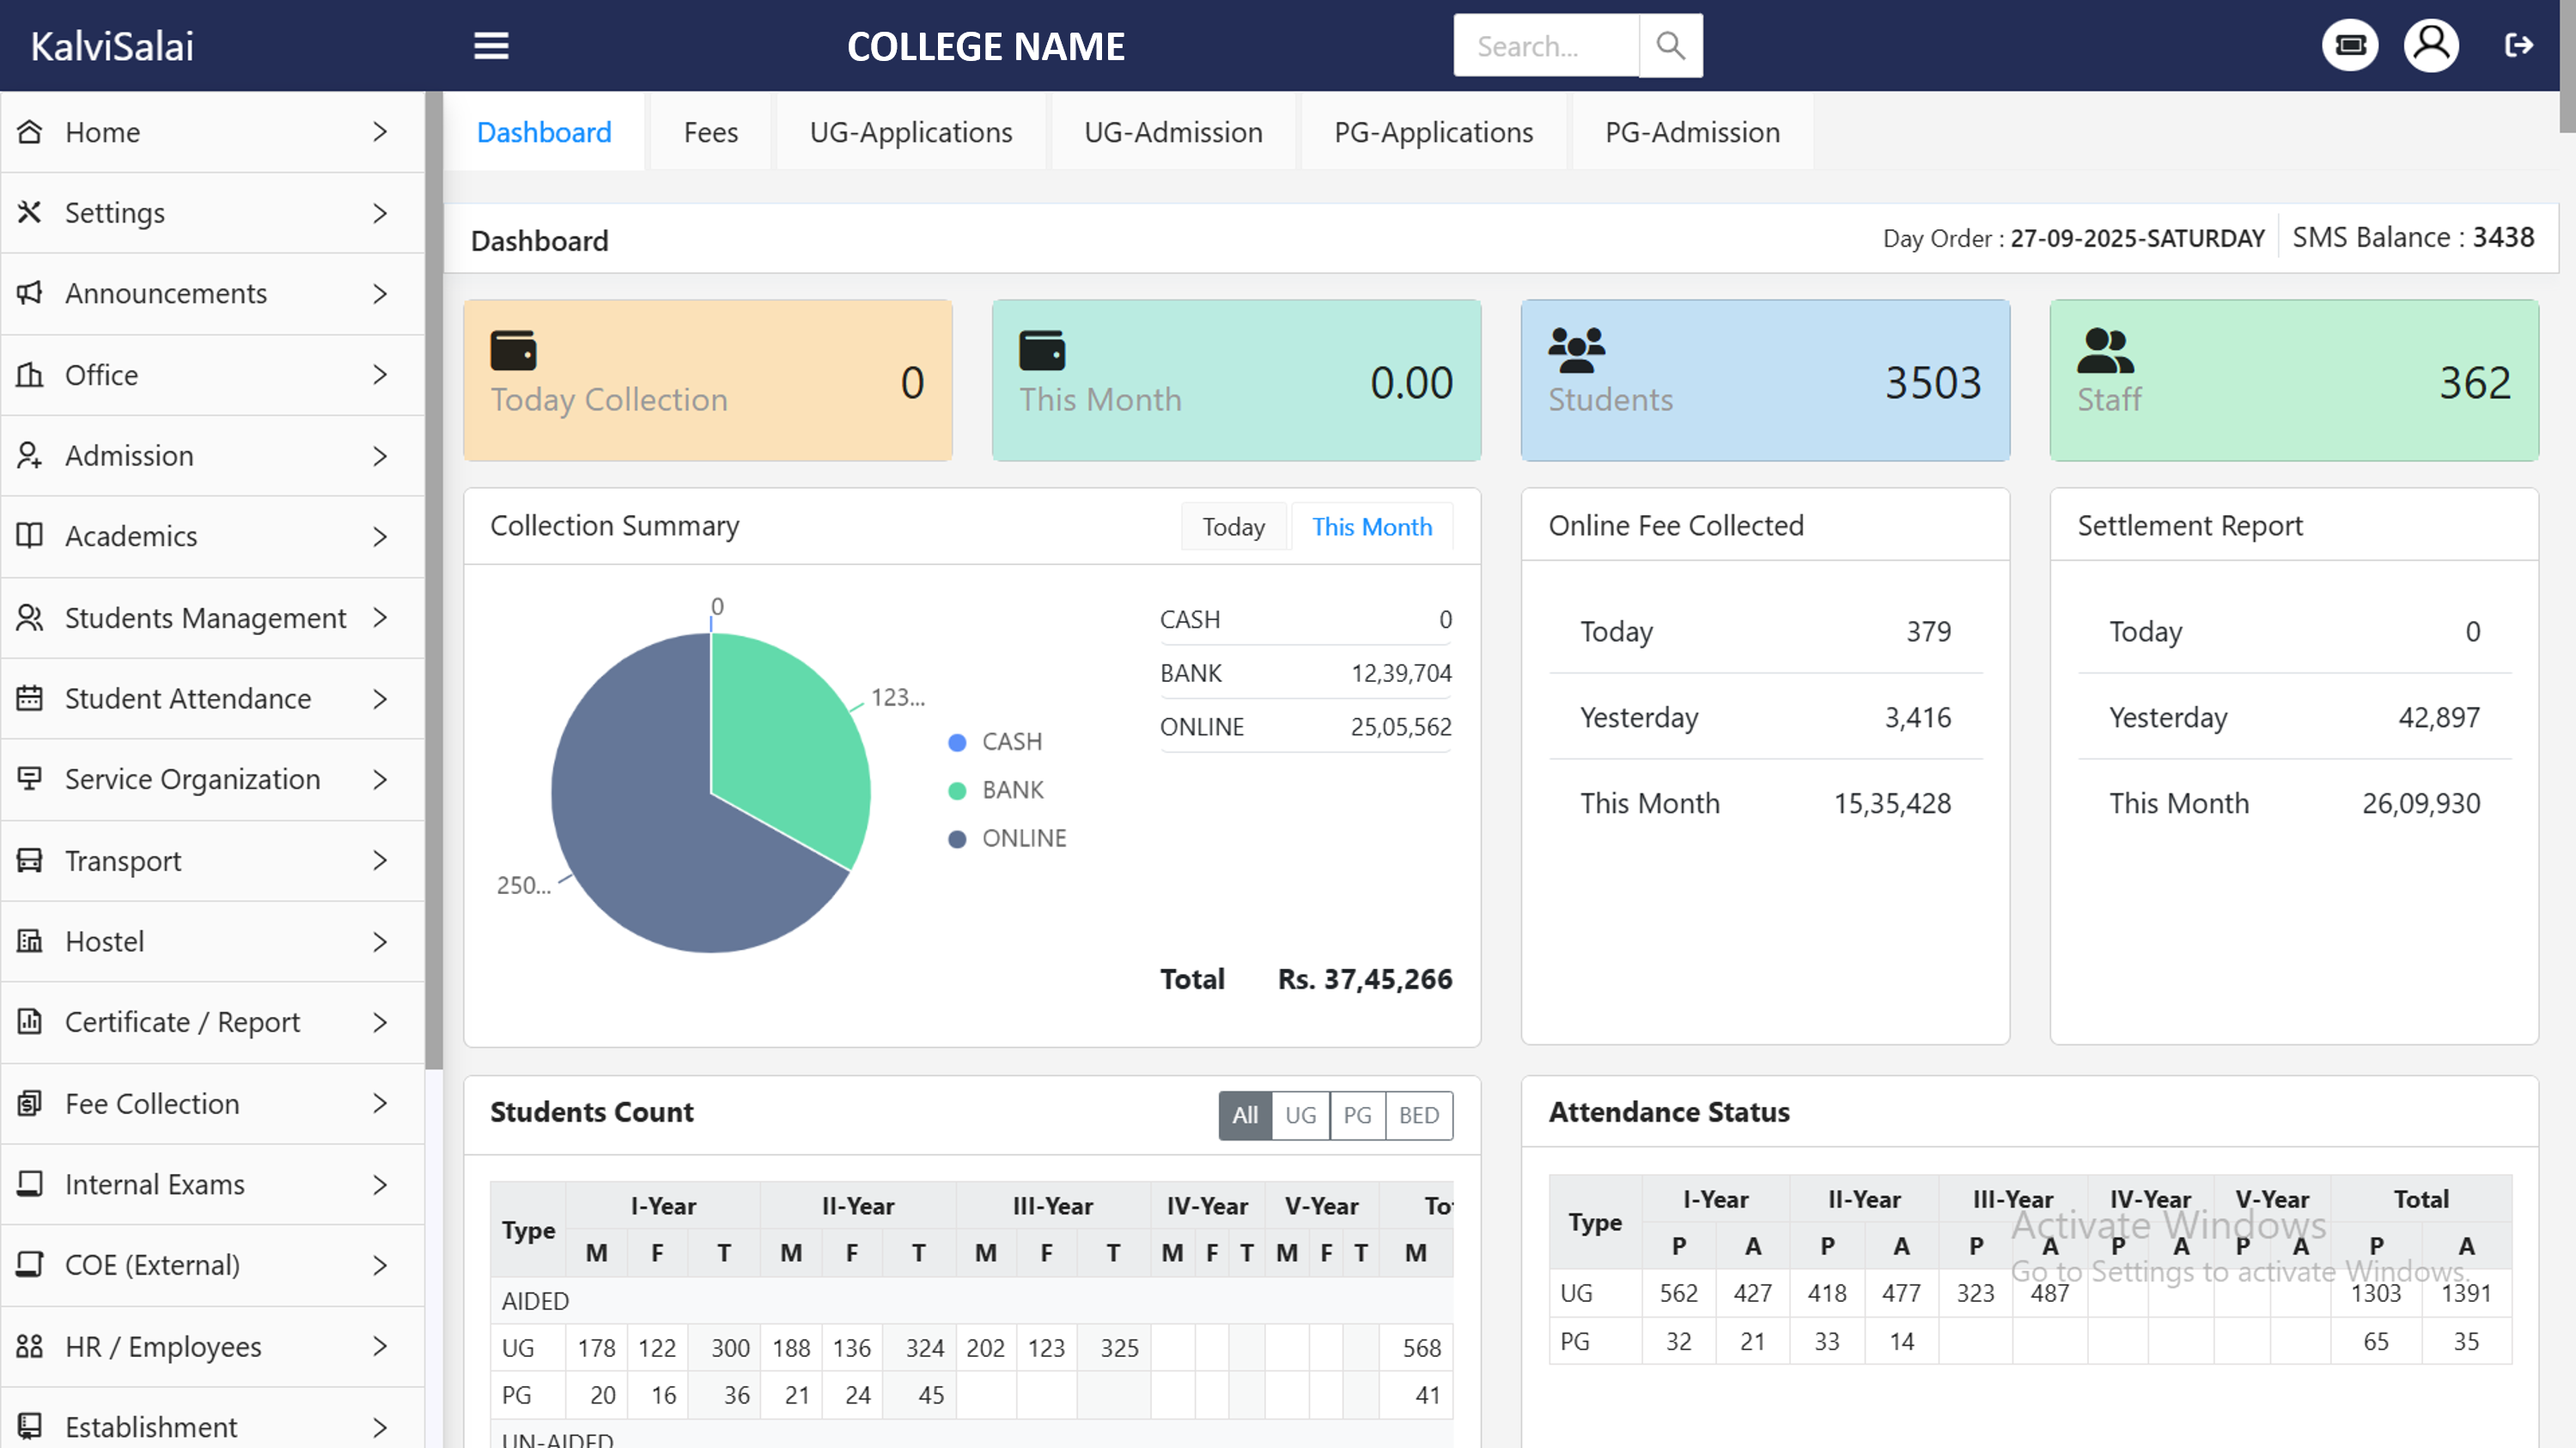
Task: Open the user profile icon
Action: pos(2432,45)
